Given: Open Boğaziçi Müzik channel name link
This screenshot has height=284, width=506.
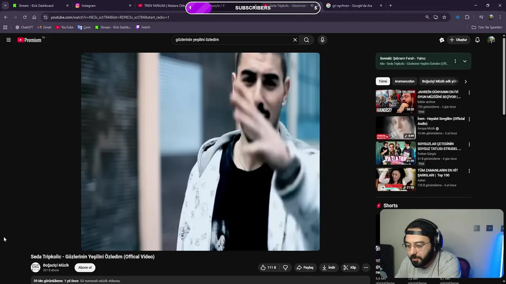Looking at the screenshot, I should [x=56, y=265].
